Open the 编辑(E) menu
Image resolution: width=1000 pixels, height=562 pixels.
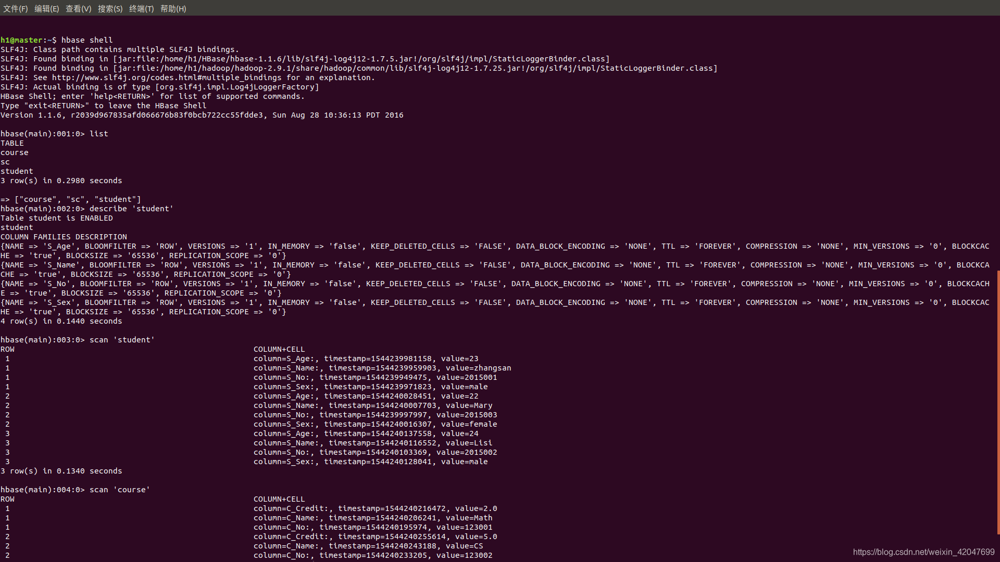click(47, 9)
